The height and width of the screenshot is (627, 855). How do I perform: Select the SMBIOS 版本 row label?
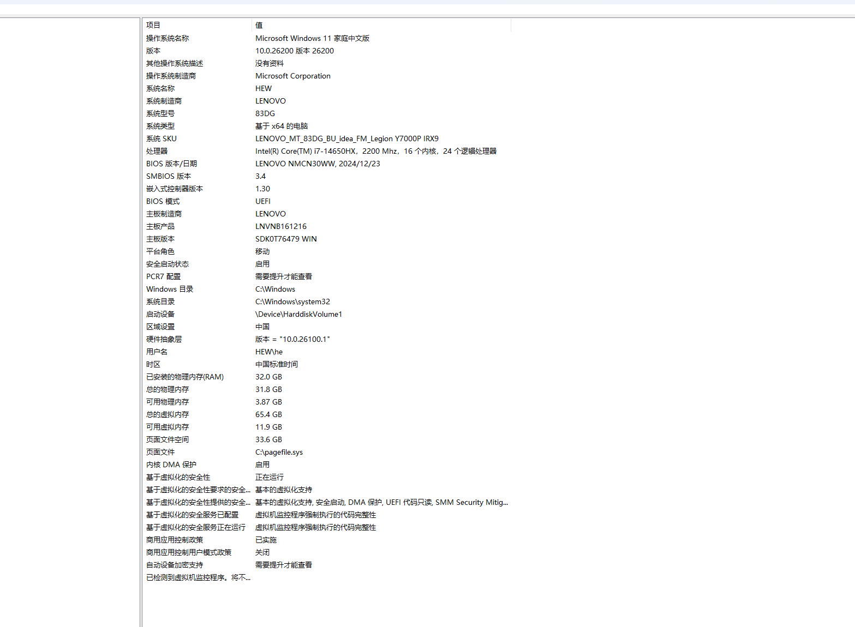pos(169,176)
